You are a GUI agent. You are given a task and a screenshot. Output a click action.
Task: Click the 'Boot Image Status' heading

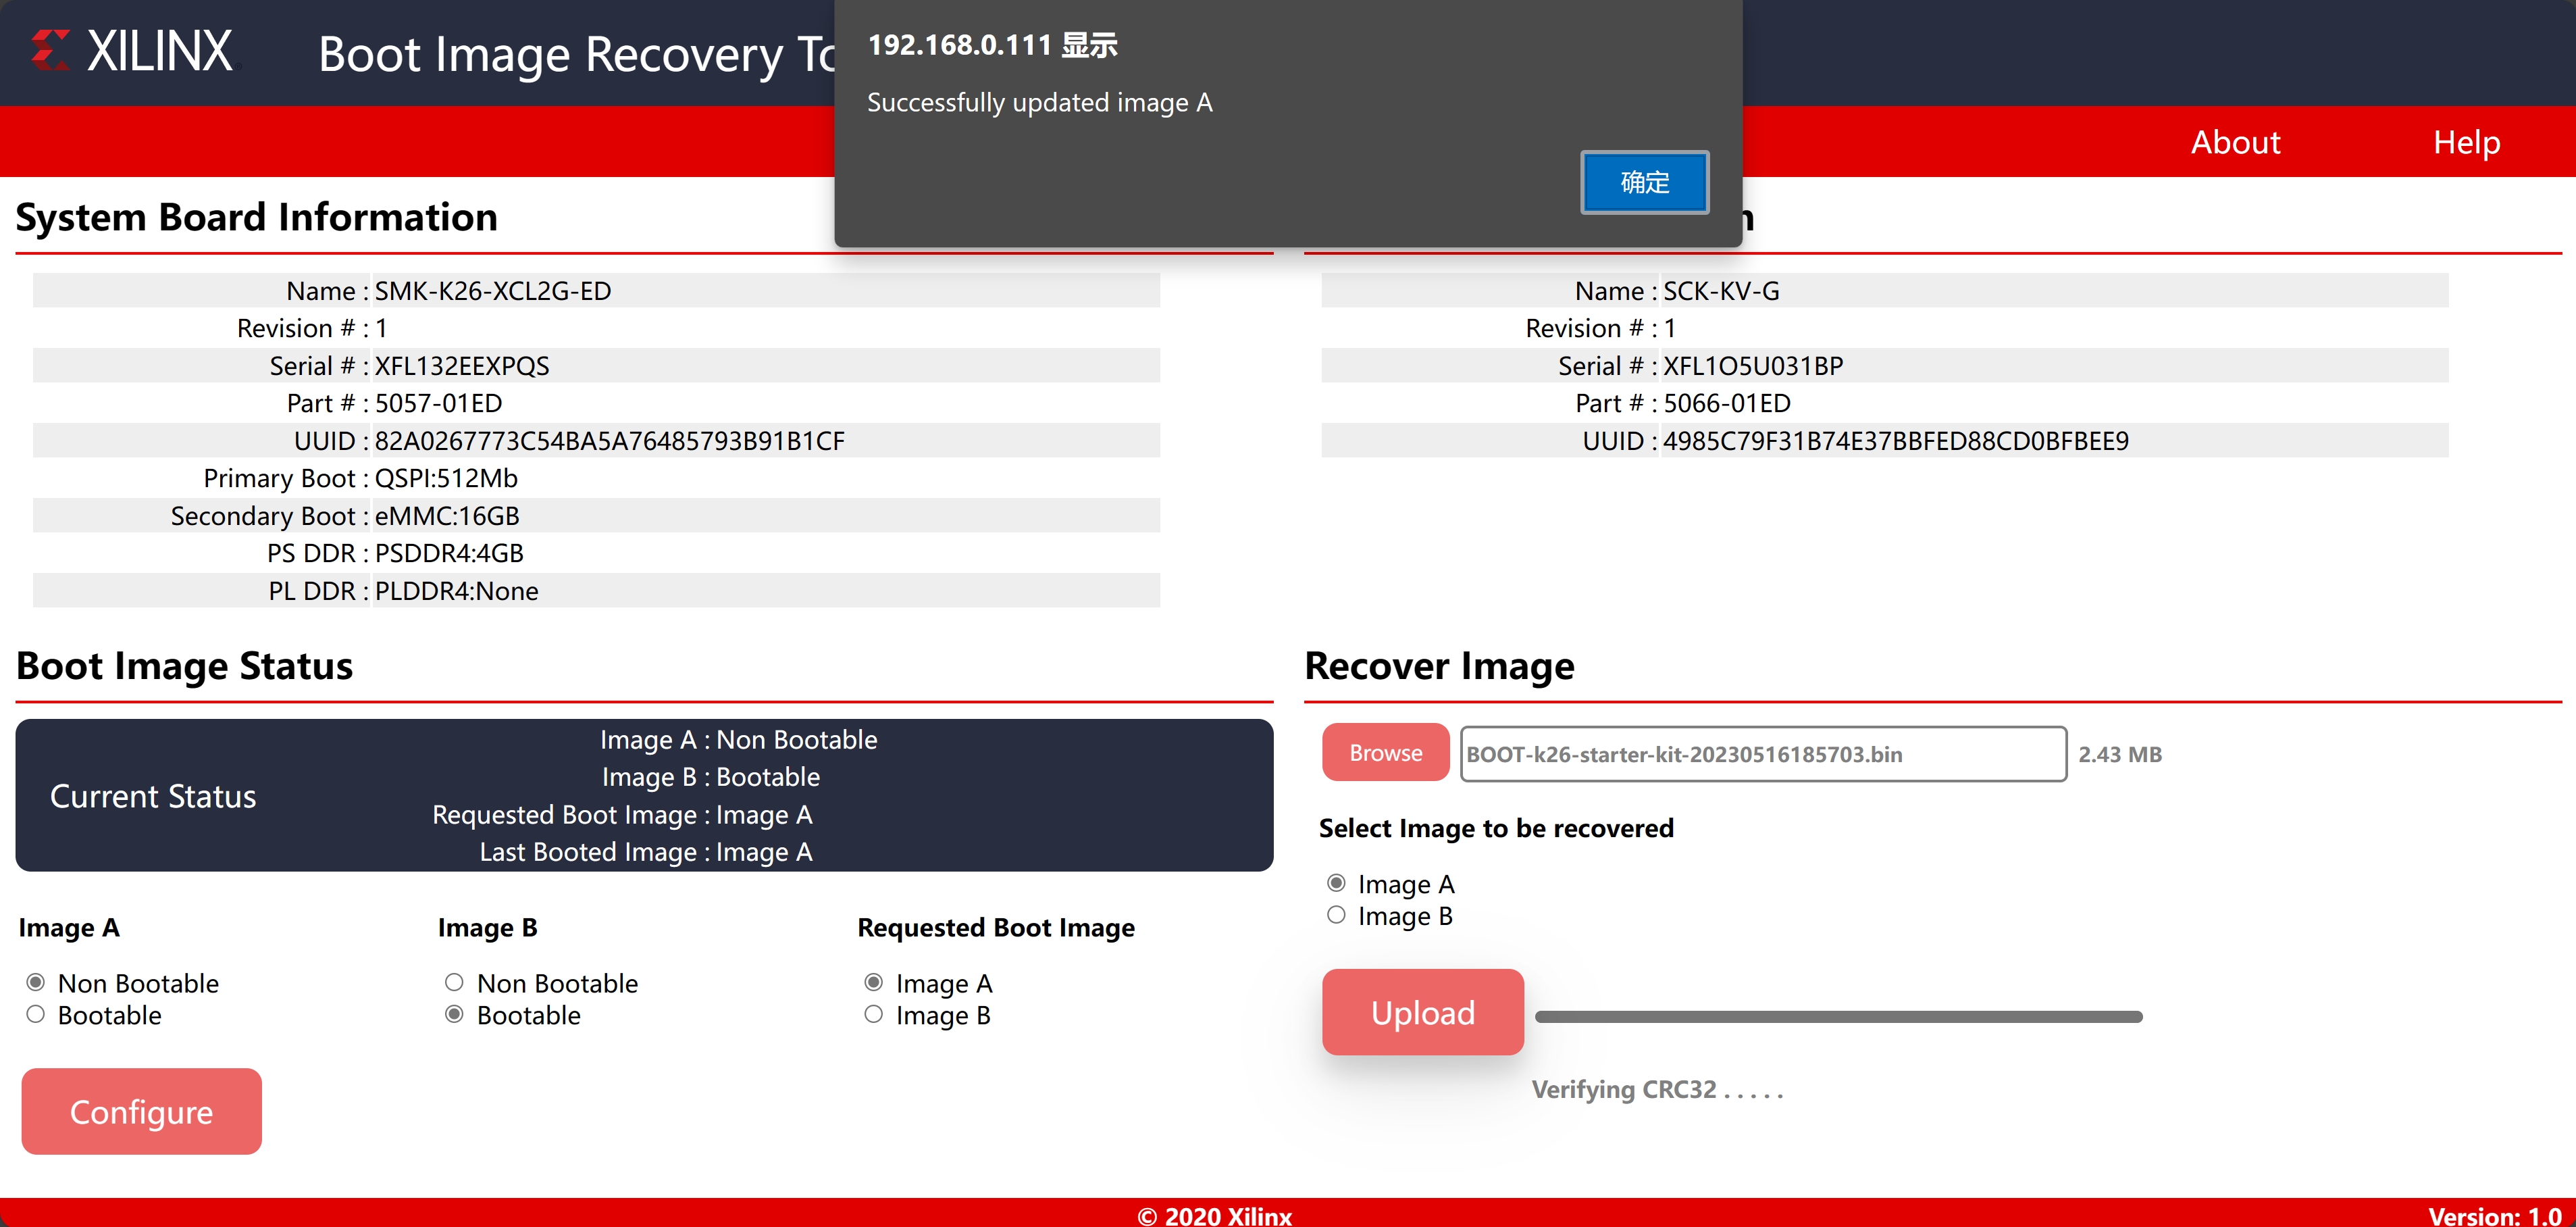(x=185, y=666)
